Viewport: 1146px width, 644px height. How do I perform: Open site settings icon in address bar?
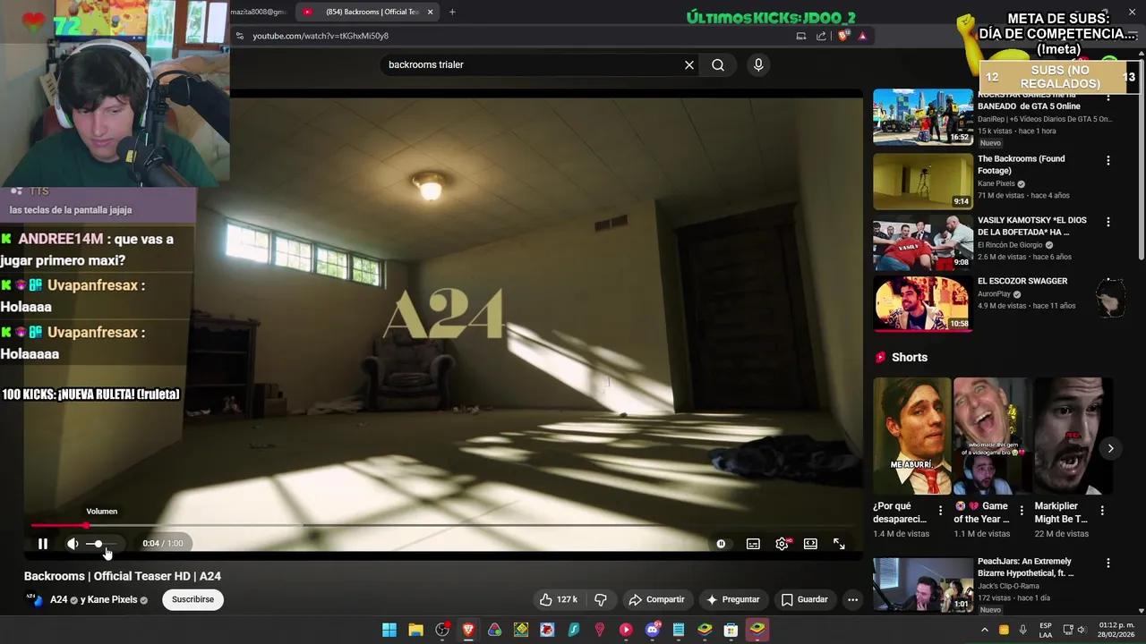(239, 36)
